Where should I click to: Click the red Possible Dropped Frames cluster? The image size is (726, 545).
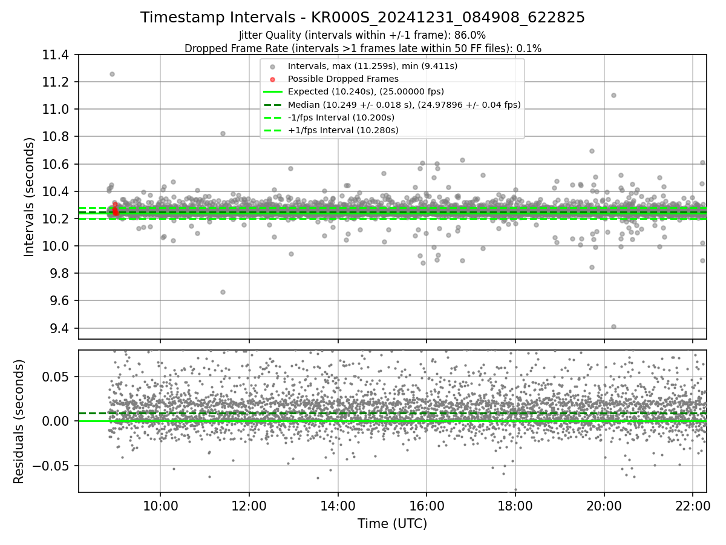point(115,210)
